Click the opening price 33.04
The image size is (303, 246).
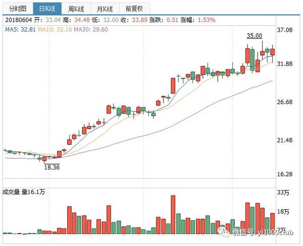(x=53, y=20)
